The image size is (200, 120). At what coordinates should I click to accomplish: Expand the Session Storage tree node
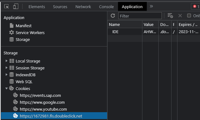point(6,68)
